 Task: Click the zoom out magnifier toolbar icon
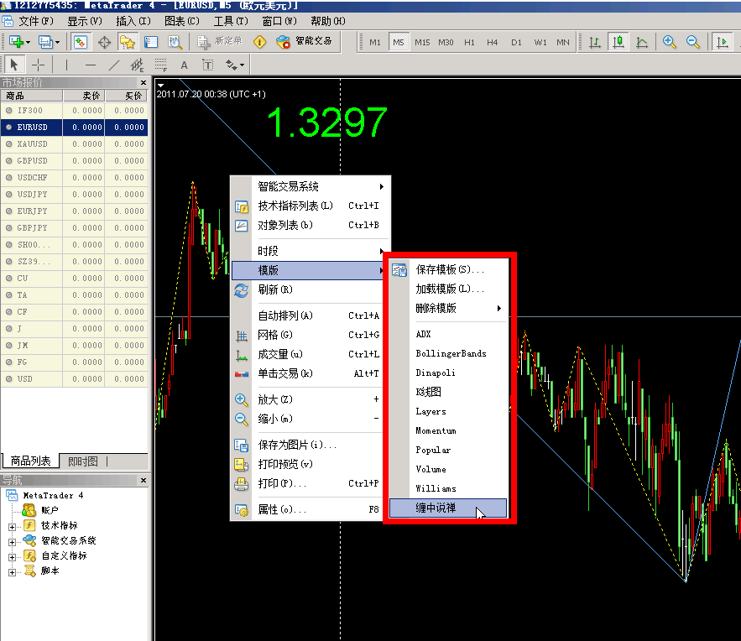(x=693, y=42)
